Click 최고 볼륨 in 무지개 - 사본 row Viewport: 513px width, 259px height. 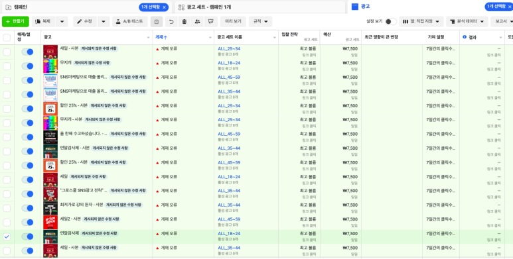tap(308, 120)
